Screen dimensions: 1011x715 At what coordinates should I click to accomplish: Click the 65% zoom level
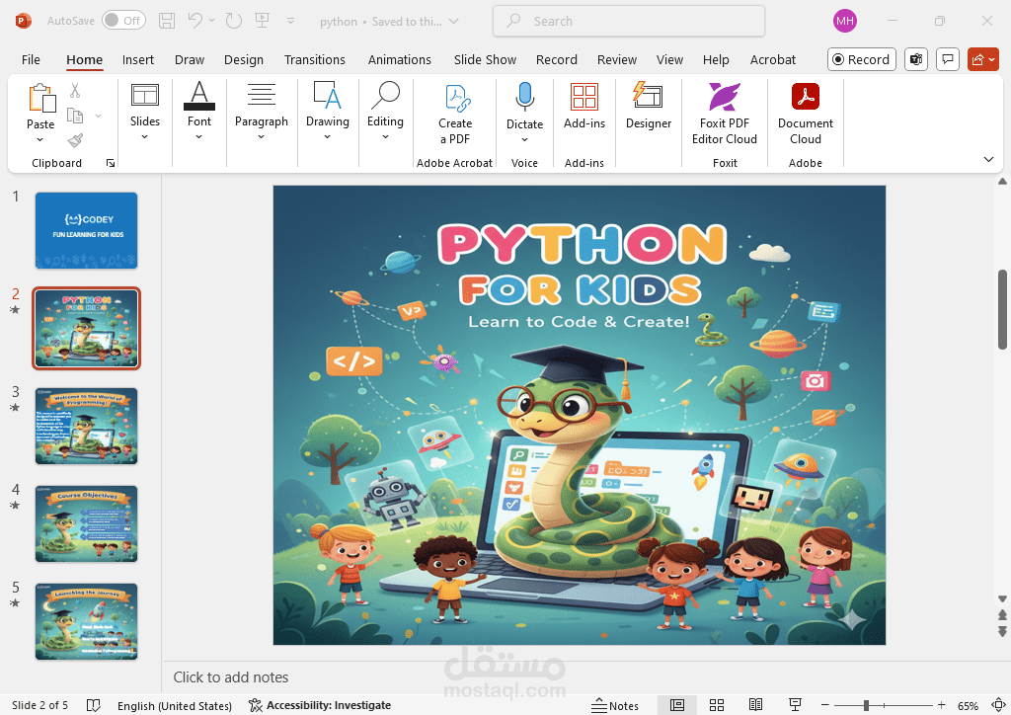tap(968, 705)
